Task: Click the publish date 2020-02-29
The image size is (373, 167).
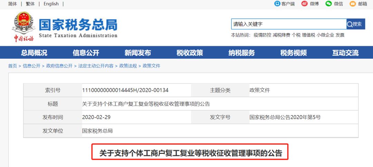Action: (x=96, y=117)
